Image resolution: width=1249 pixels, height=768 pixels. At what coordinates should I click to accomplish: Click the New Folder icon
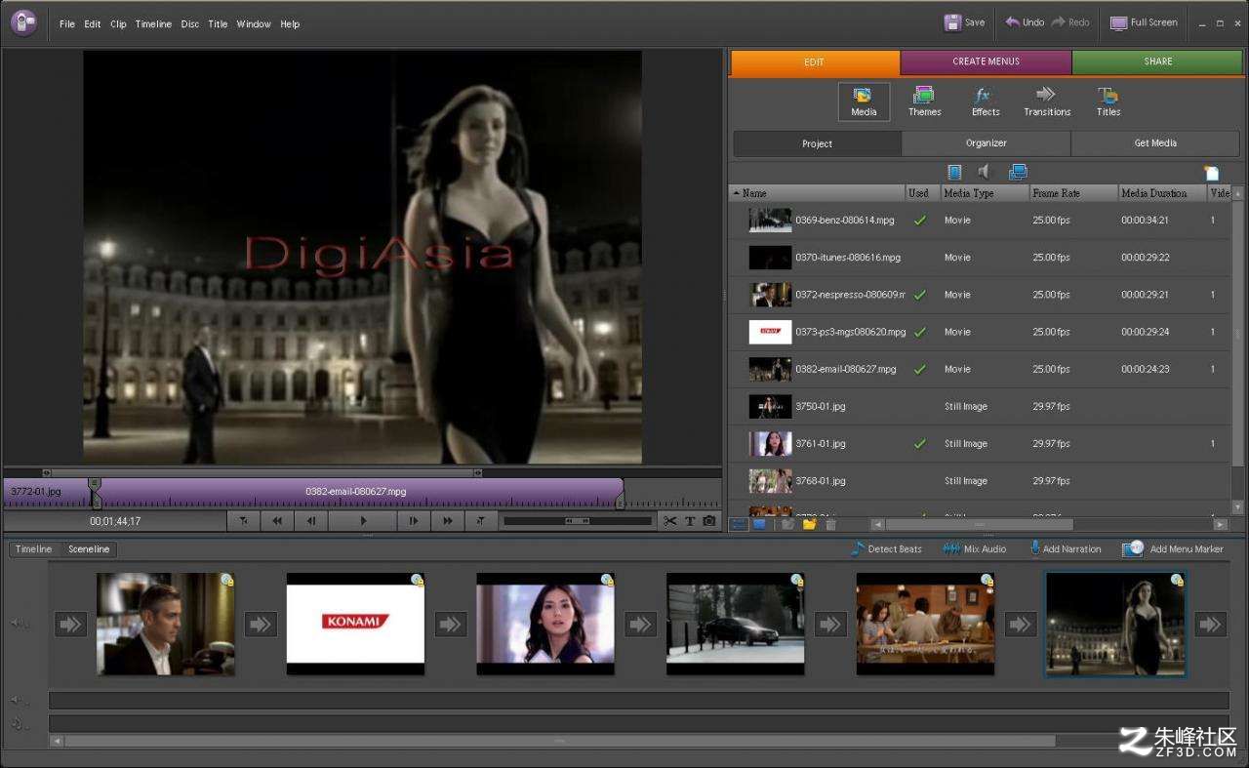[809, 525]
